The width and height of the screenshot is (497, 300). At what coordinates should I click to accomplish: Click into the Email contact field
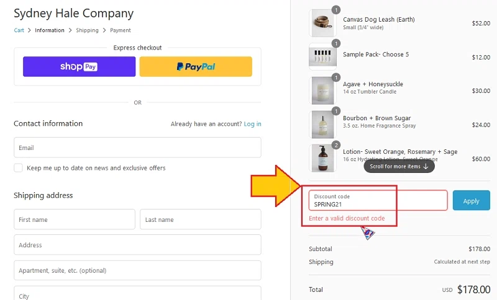click(x=137, y=148)
